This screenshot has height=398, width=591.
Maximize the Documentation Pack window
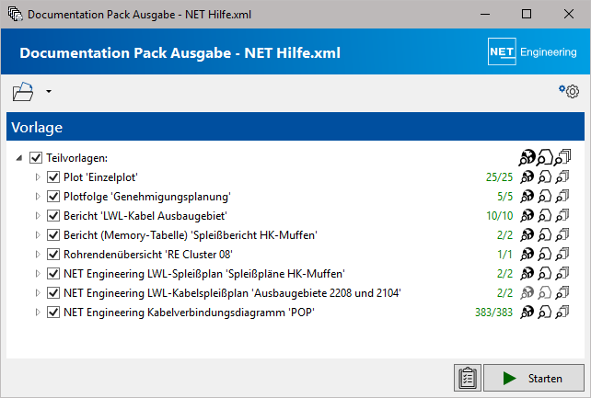[x=527, y=15]
